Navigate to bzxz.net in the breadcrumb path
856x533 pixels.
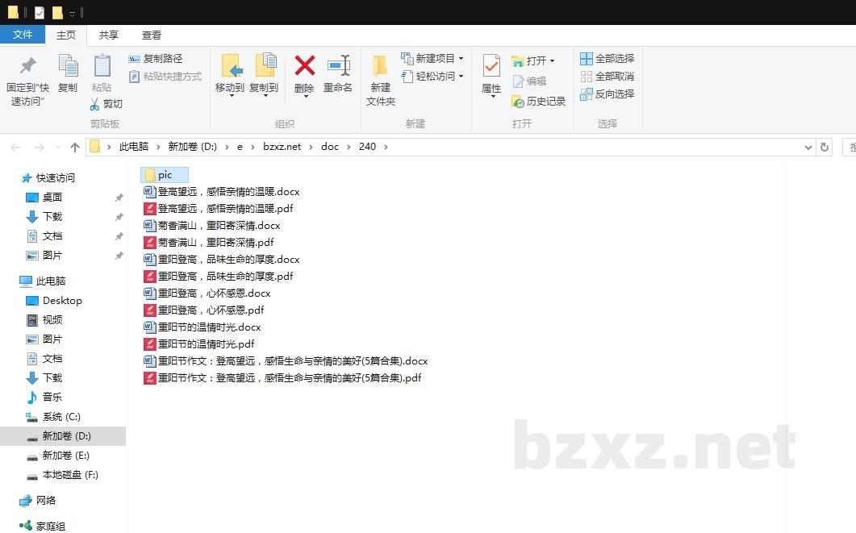pyautogui.click(x=282, y=147)
